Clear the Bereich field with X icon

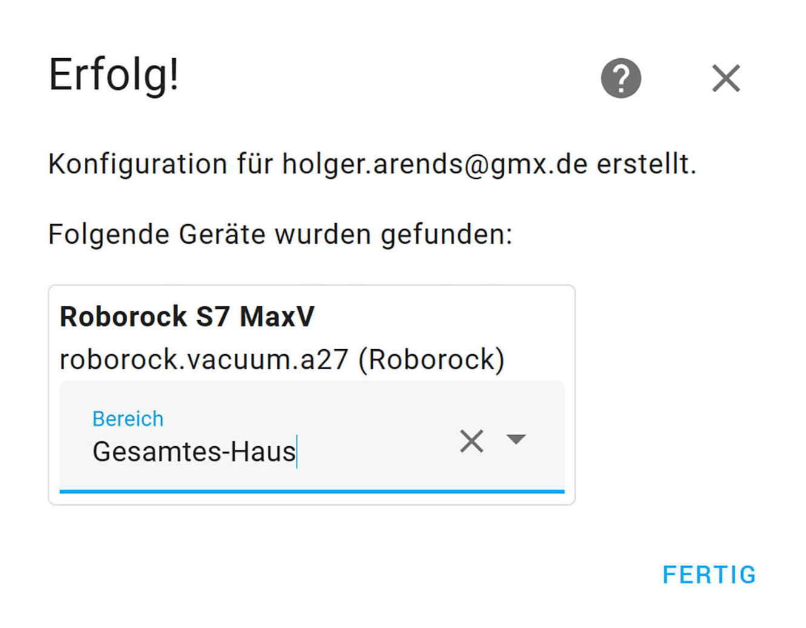point(471,441)
